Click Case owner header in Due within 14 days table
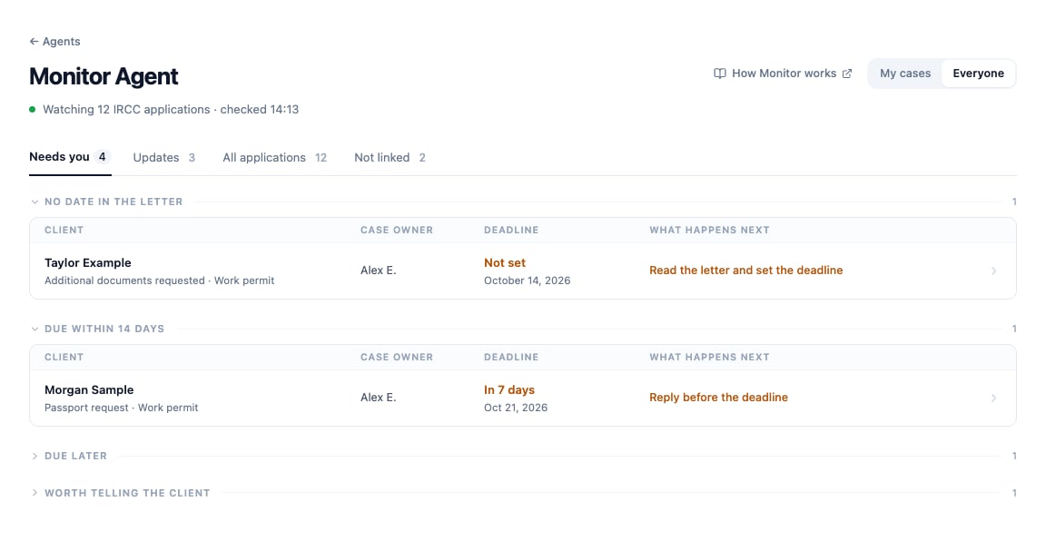This screenshot has width=1046, height=551. (x=397, y=358)
